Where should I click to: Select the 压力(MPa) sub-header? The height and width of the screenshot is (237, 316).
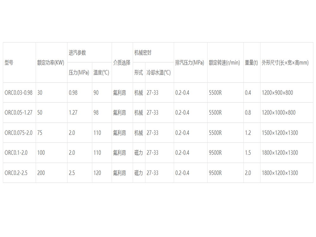point(79,73)
